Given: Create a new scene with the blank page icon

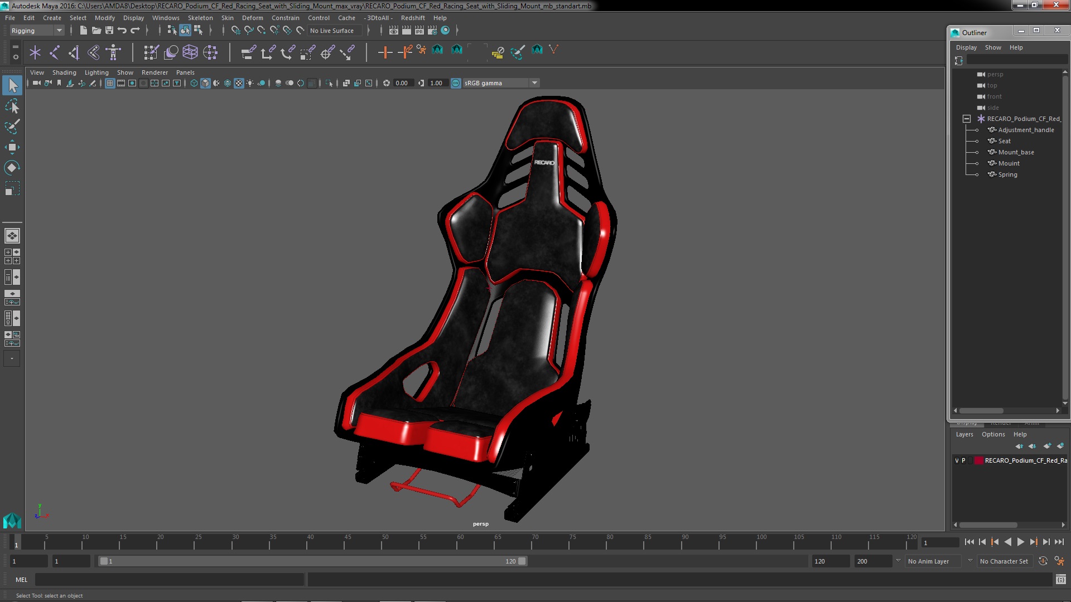Looking at the screenshot, I should pyautogui.click(x=83, y=30).
